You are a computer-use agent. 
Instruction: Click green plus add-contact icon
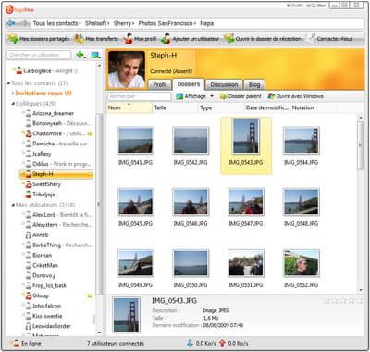(80, 55)
